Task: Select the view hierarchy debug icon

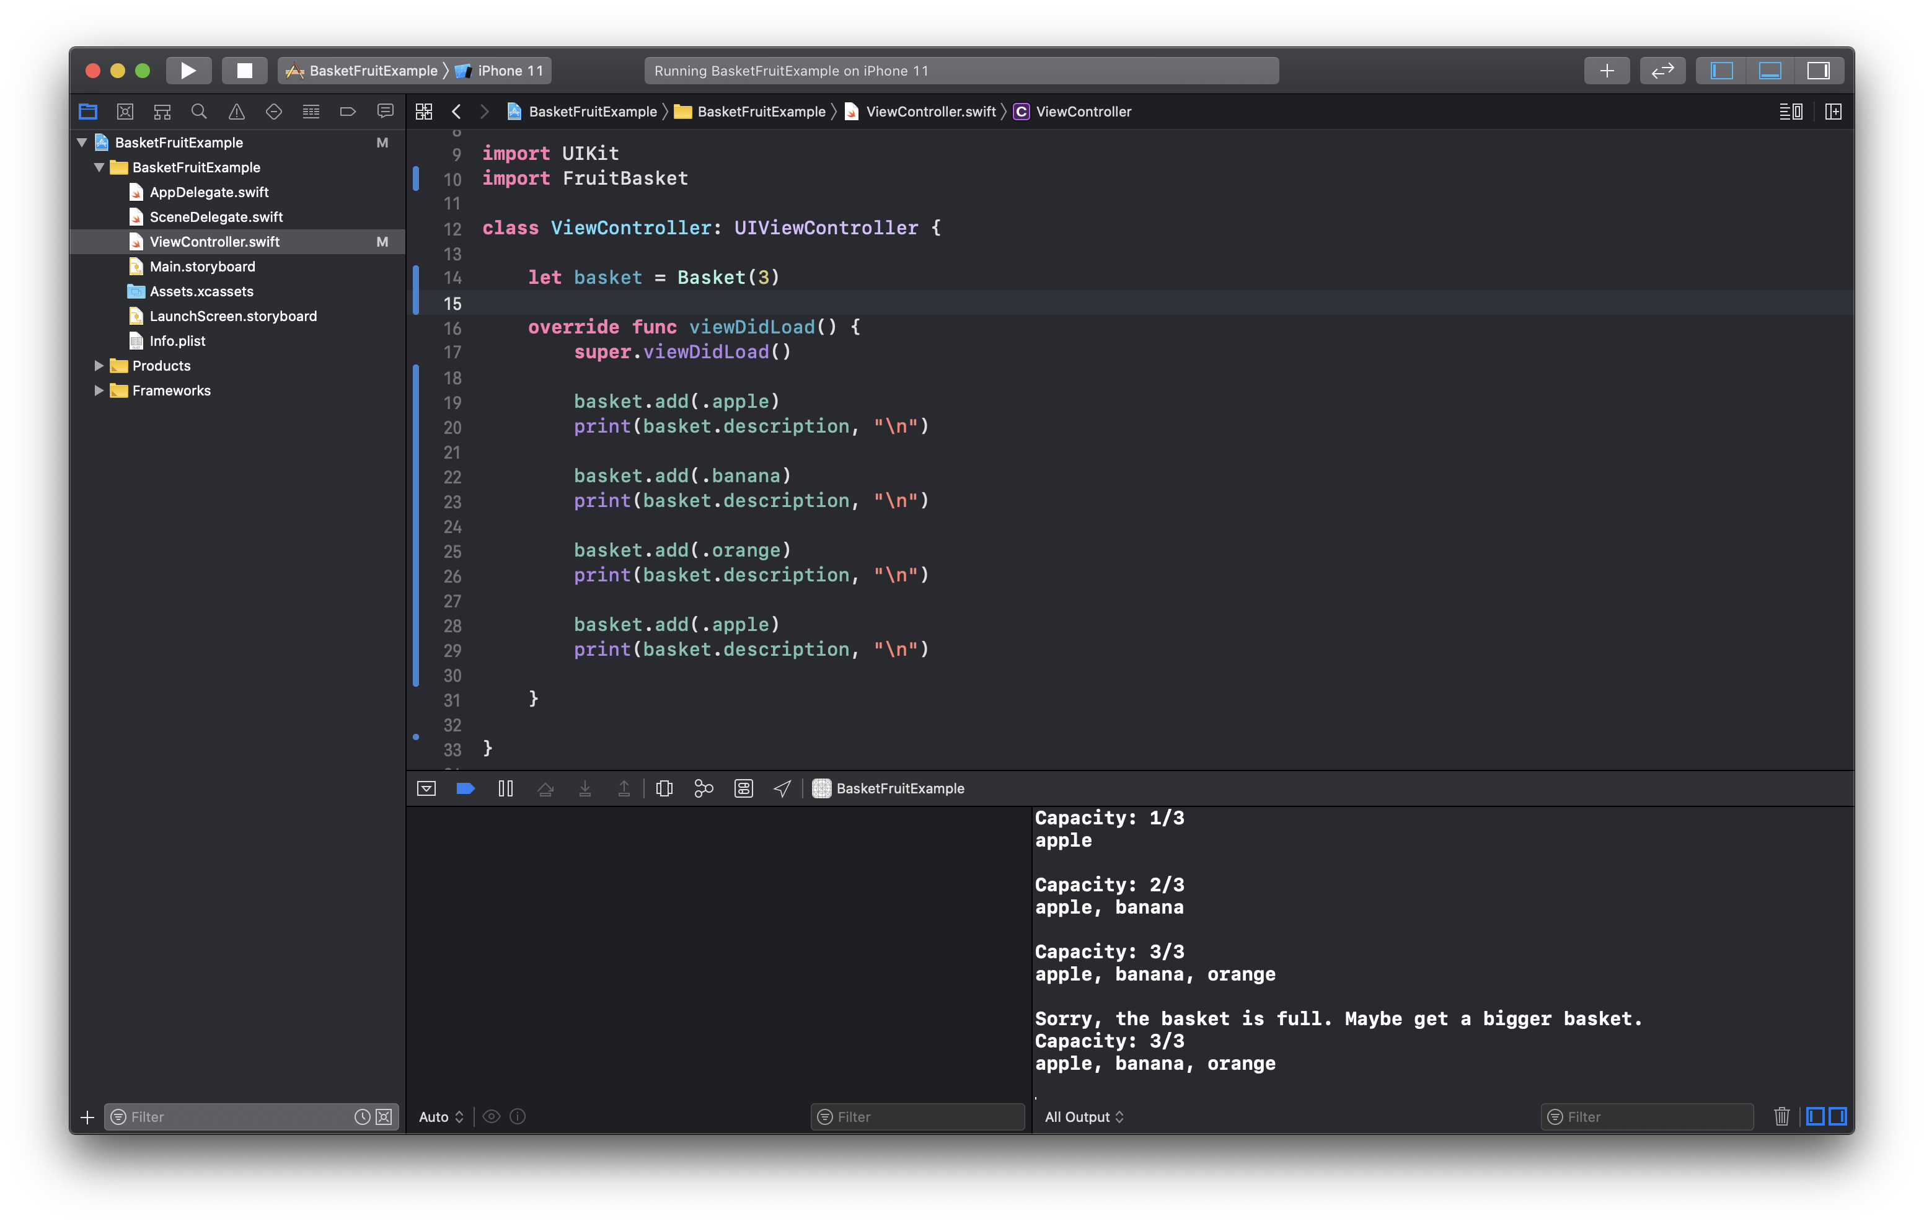Action: (663, 787)
